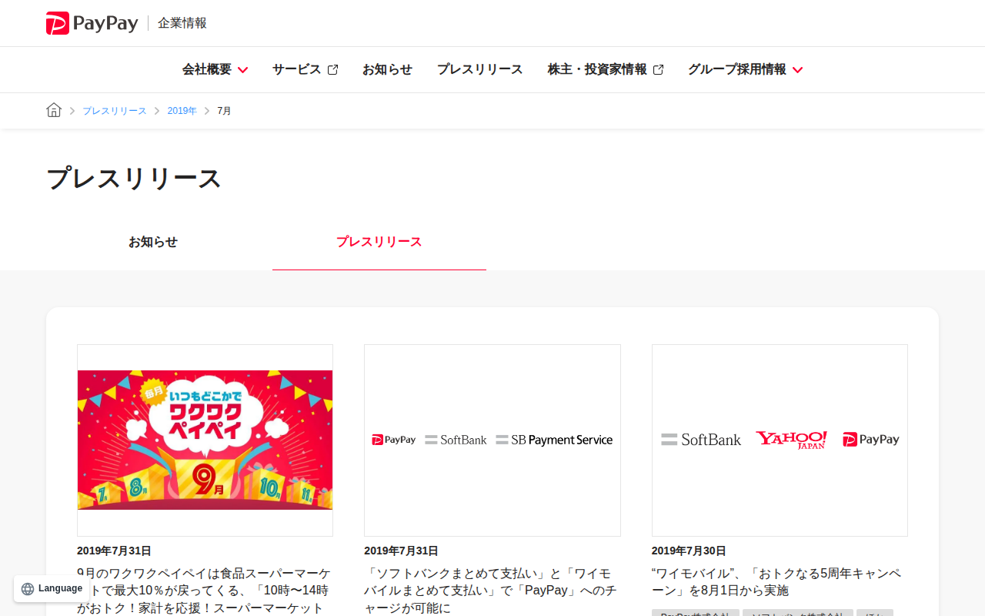The height and width of the screenshot is (616, 985).
Task: Open ワイモバイル 5周年キャンペーン article
Action: (x=776, y=582)
